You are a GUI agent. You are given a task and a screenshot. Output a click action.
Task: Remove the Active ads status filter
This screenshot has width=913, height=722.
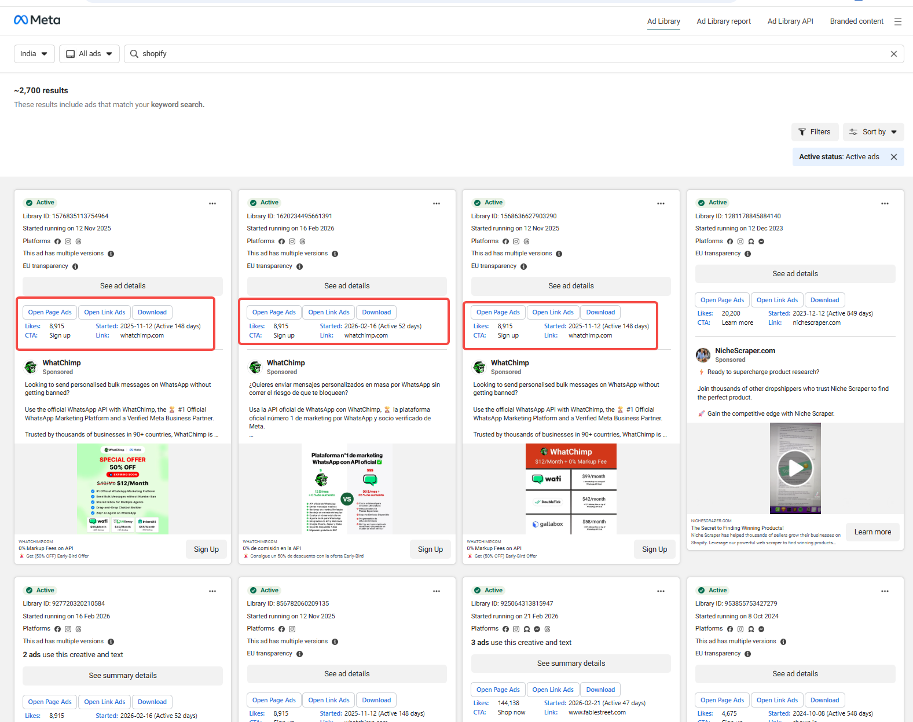[x=893, y=157]
